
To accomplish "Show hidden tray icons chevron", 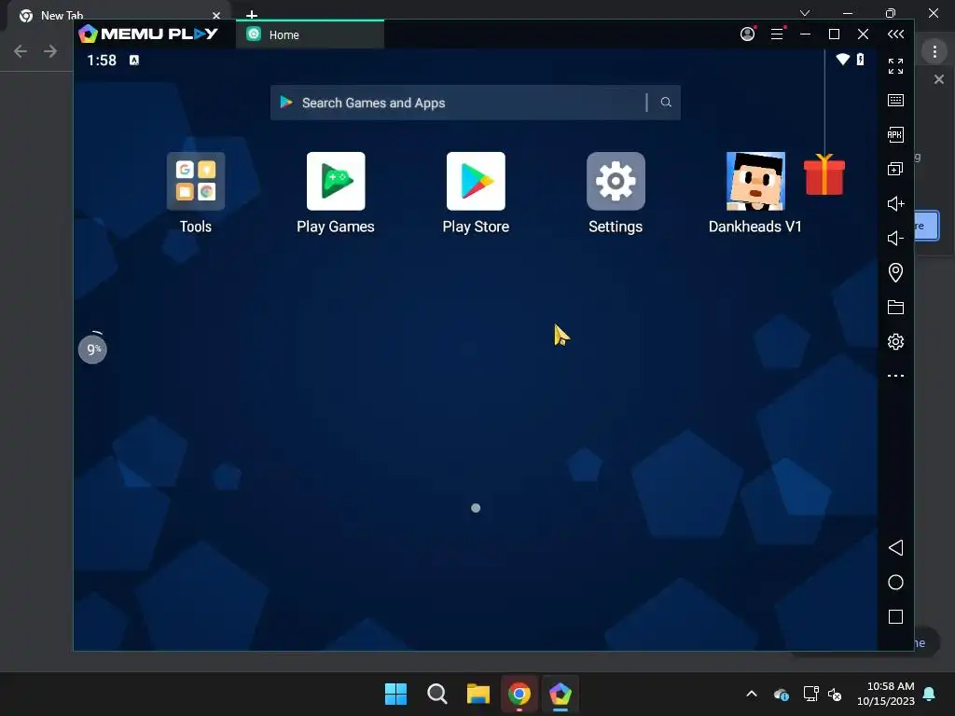I will (752, 694).
